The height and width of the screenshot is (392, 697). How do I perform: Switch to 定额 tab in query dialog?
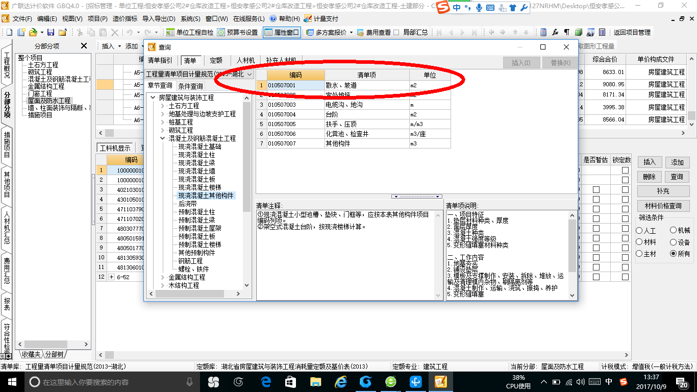tap(216, 60)
